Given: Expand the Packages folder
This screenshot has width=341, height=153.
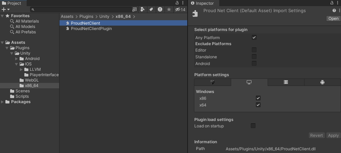Looking at the screenshot, I should (3, 102).
